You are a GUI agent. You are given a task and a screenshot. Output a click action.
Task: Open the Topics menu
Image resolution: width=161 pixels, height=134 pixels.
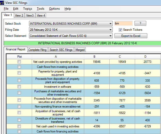(x=28, y=9)
